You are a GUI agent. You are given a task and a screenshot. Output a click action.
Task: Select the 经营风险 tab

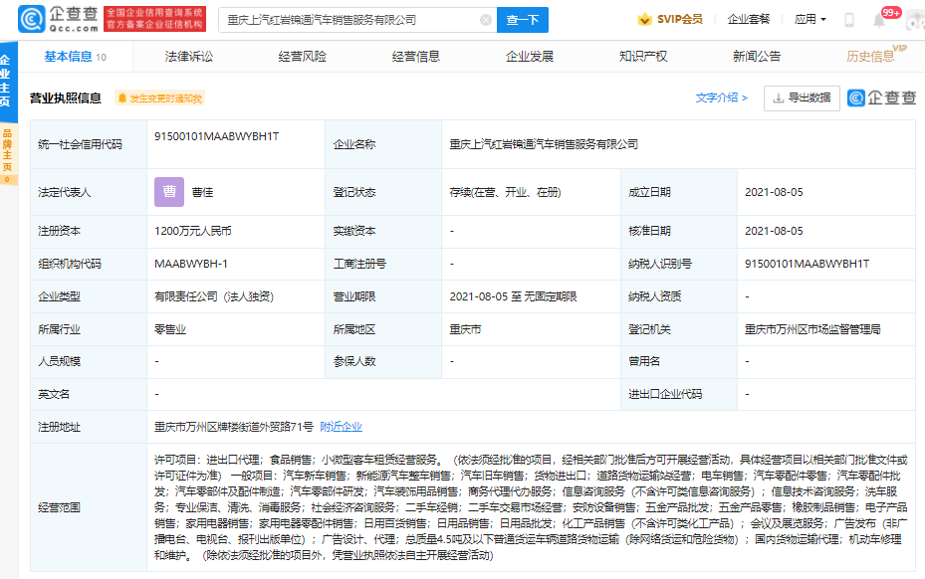tap(302, 57)
